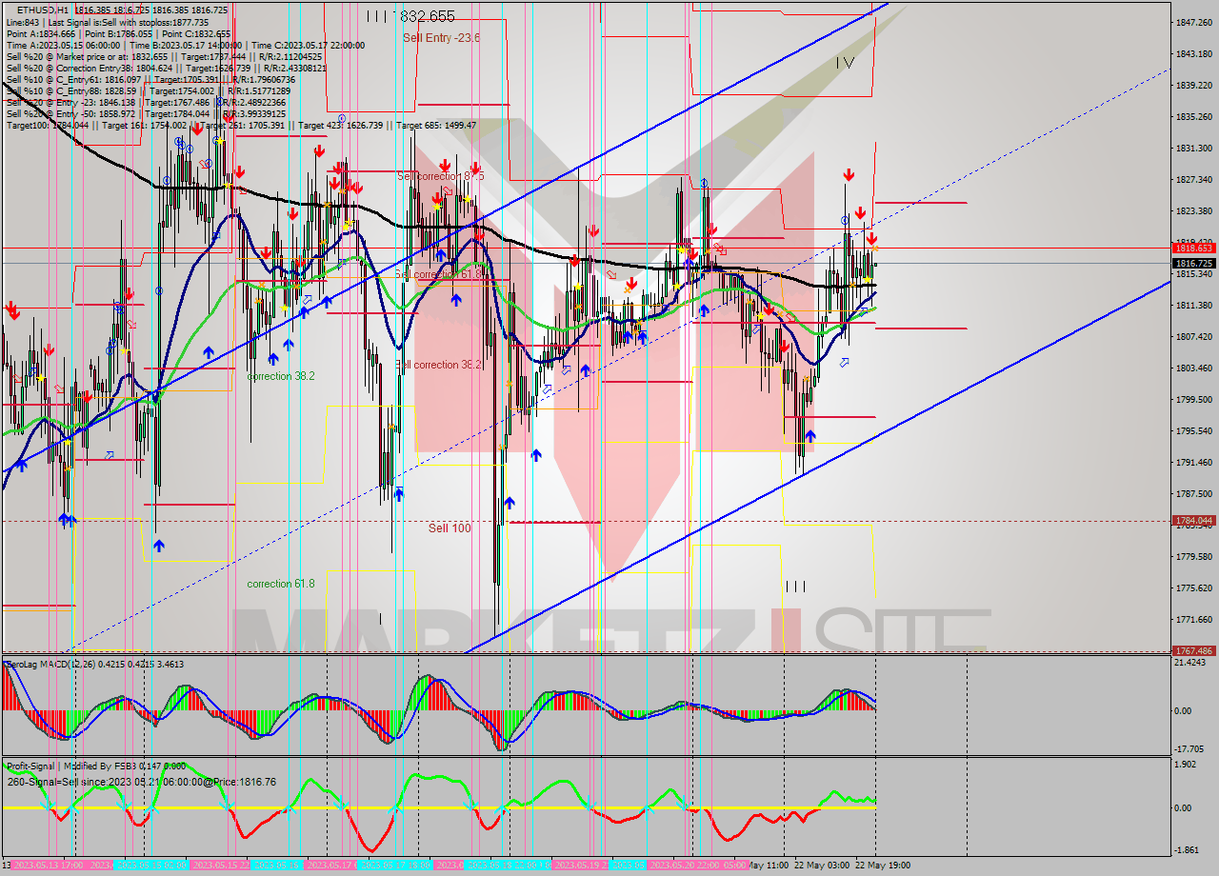
Task: Click the 1847.240 price scale value
Action: [1195, 22]
